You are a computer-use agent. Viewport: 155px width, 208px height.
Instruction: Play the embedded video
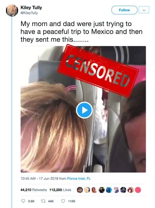click(x=84, y=110)
